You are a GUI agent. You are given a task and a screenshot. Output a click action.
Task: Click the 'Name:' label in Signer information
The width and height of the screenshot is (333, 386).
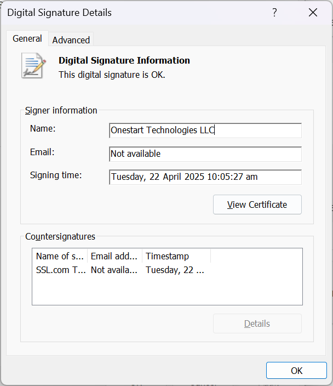coord(43,128)
